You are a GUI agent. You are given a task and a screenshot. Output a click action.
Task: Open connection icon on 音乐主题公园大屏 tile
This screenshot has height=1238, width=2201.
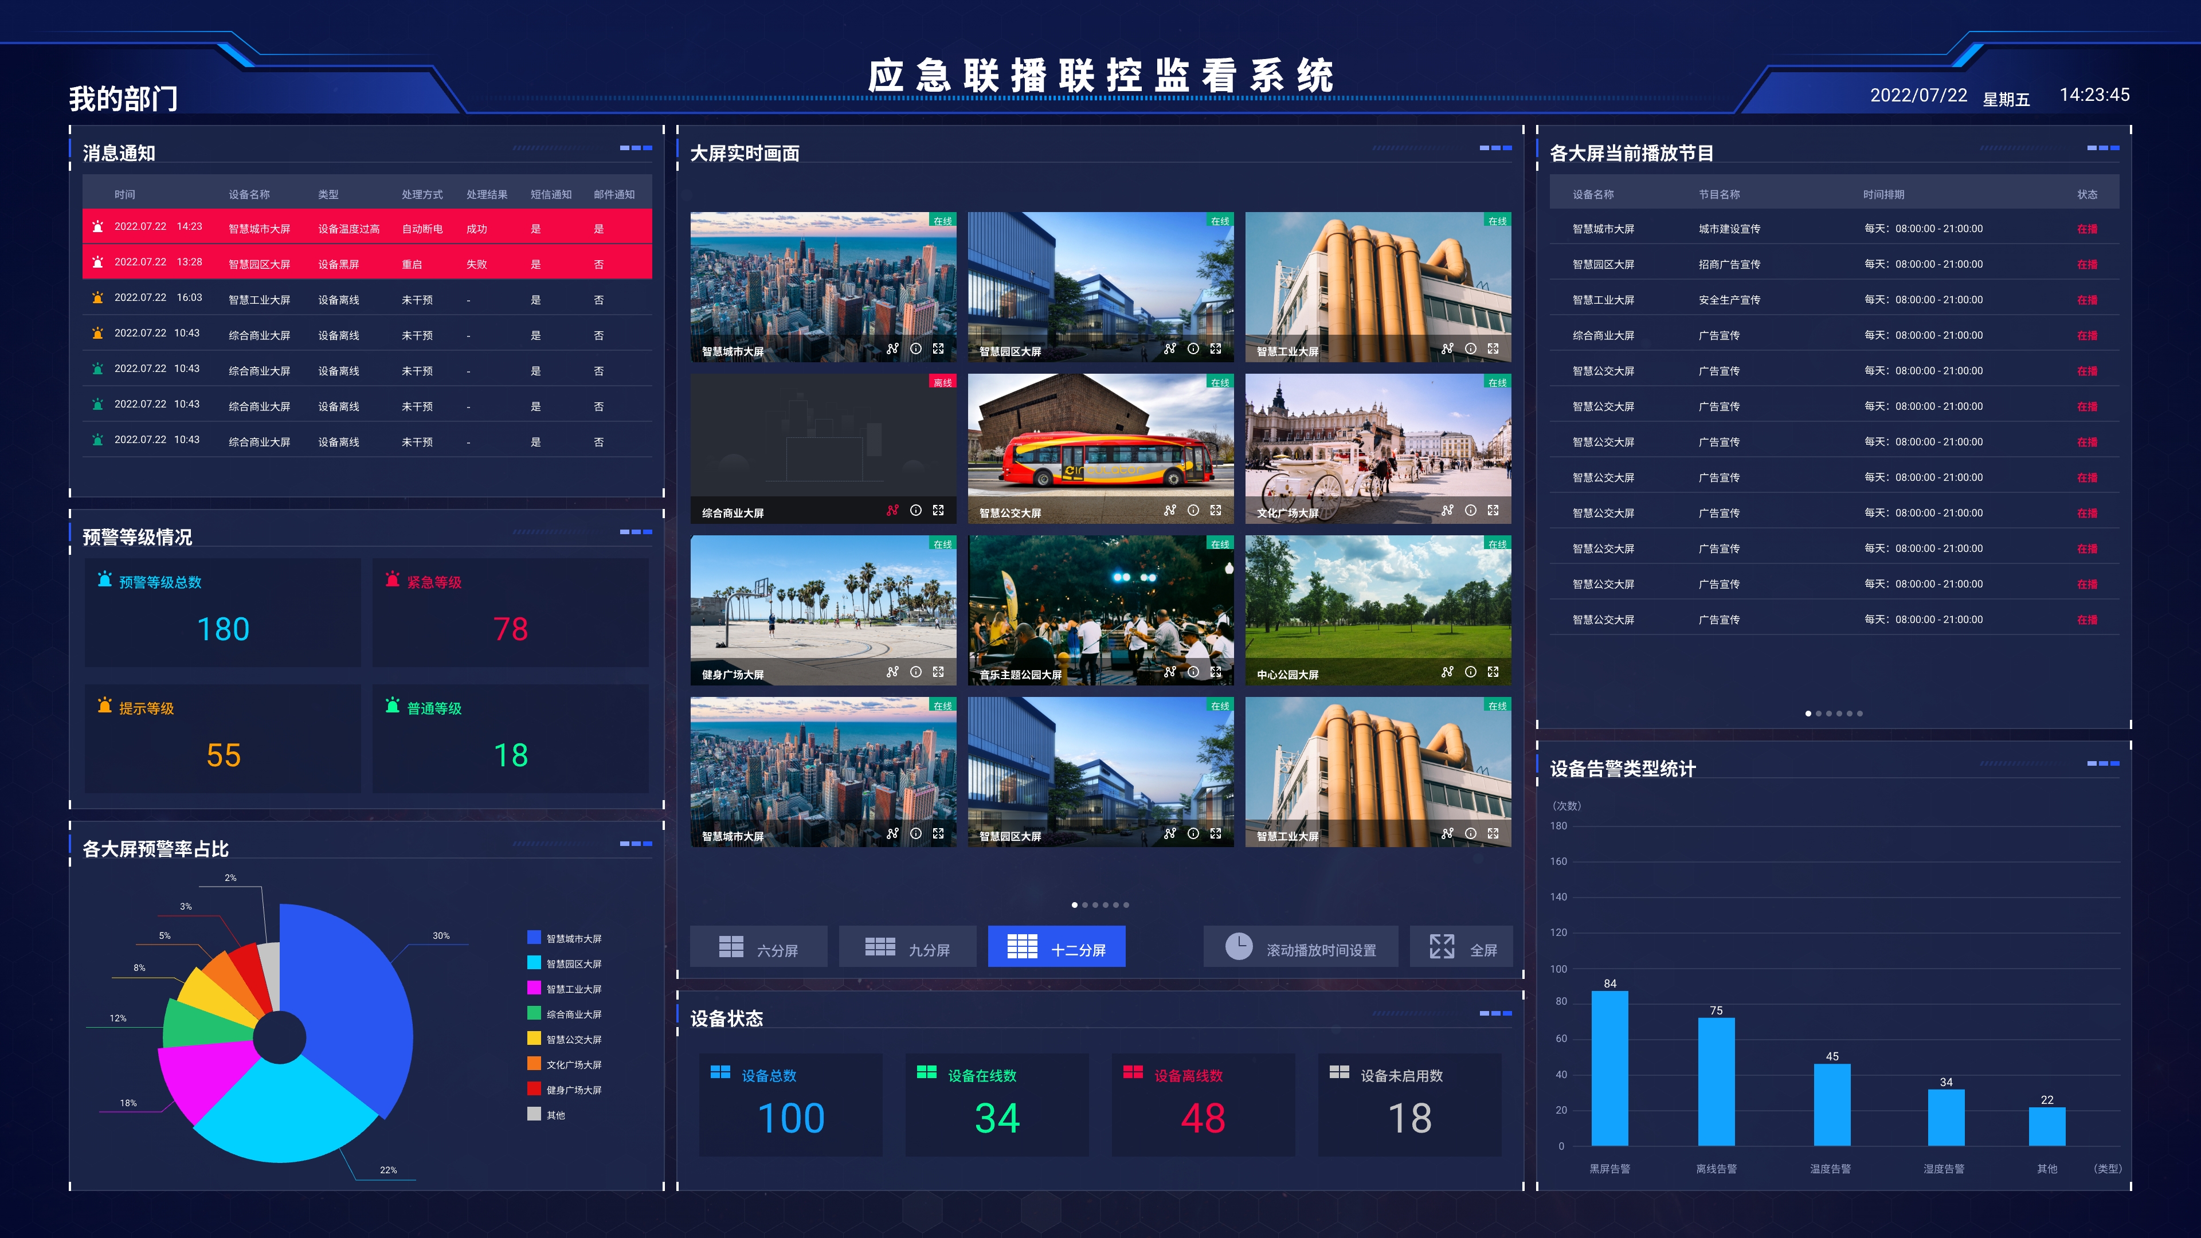pos(1170,672)
